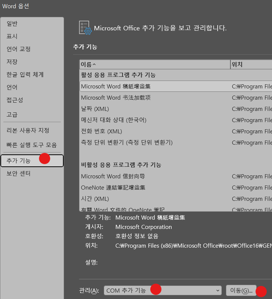Image resolution: width=272 pixels, height=299 pixels.
Task: Open the 일반 options category
Action: tap(32, 24)
